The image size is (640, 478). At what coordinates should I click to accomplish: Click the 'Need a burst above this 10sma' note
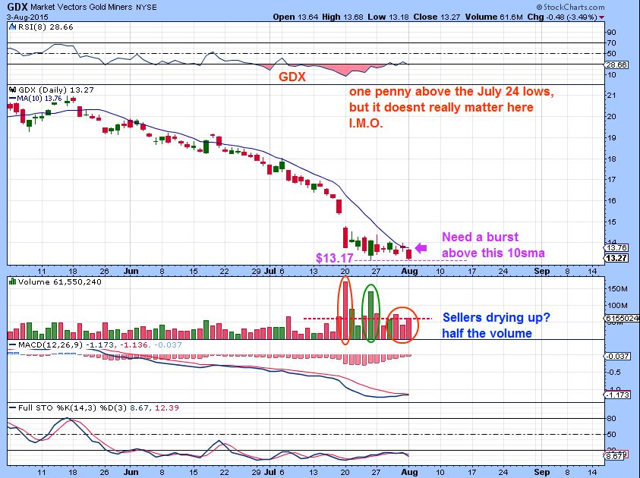pyautogui.click(x=493, y=245)
